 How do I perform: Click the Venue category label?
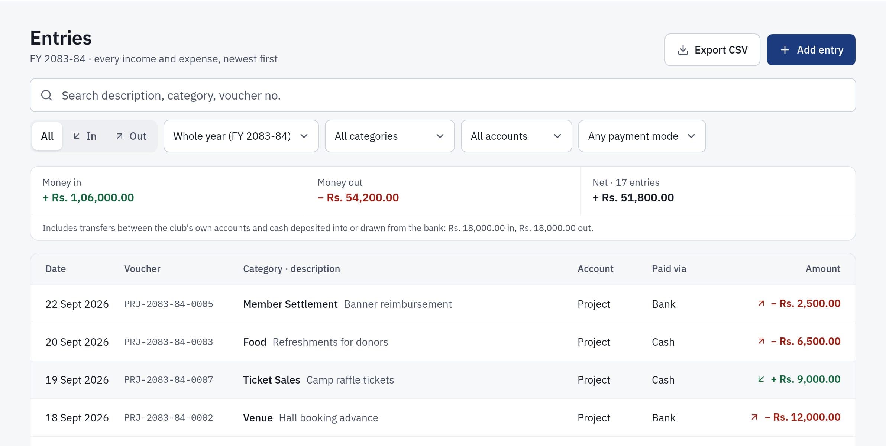[258, 418]
